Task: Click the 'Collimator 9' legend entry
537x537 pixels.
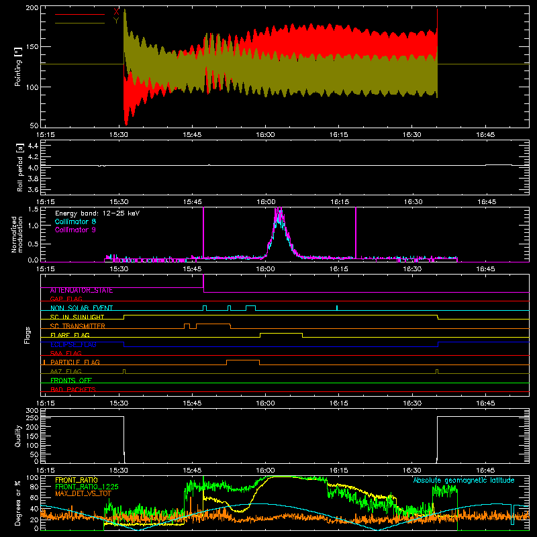Action: click(75, 230)
